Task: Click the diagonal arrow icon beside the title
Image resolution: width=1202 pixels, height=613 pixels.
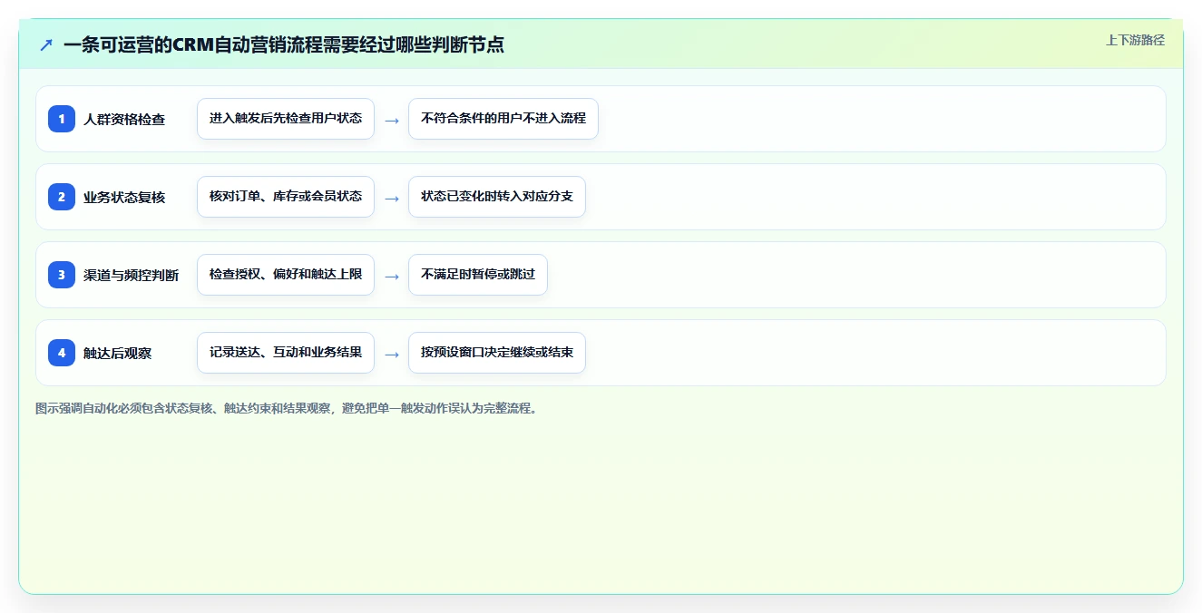Action: coord(46,44)
